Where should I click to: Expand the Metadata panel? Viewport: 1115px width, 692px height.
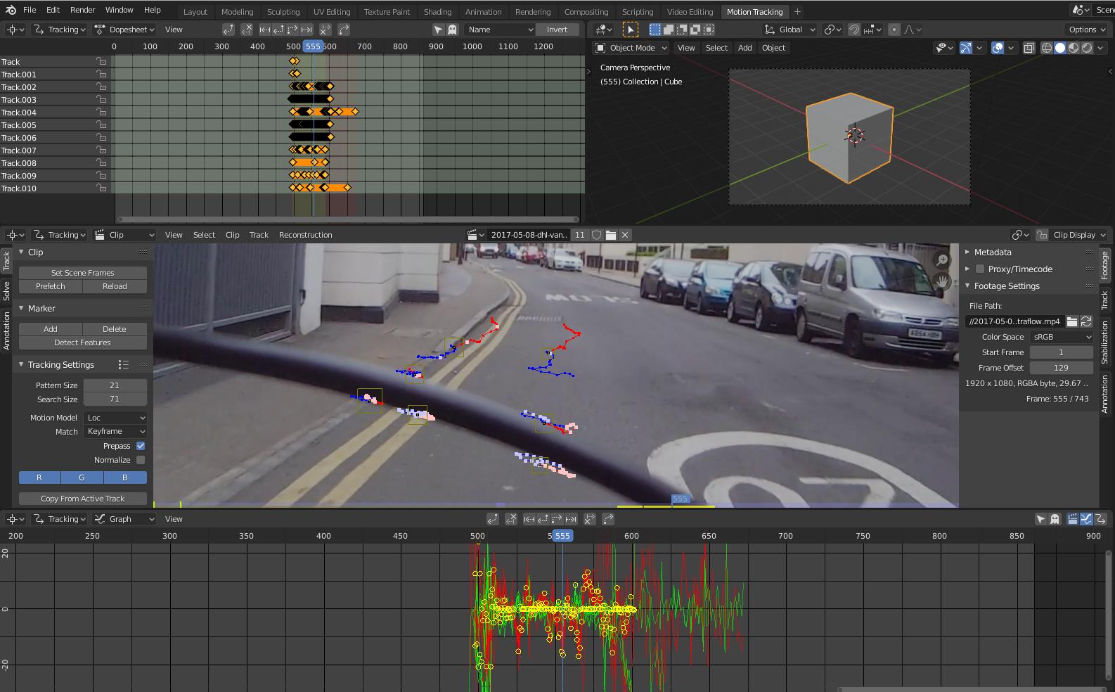click(x=967, y=252)
